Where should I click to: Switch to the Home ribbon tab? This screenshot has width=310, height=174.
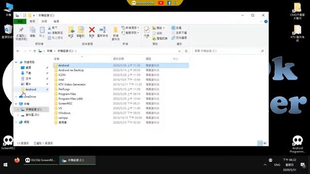[x=32, y=21]
